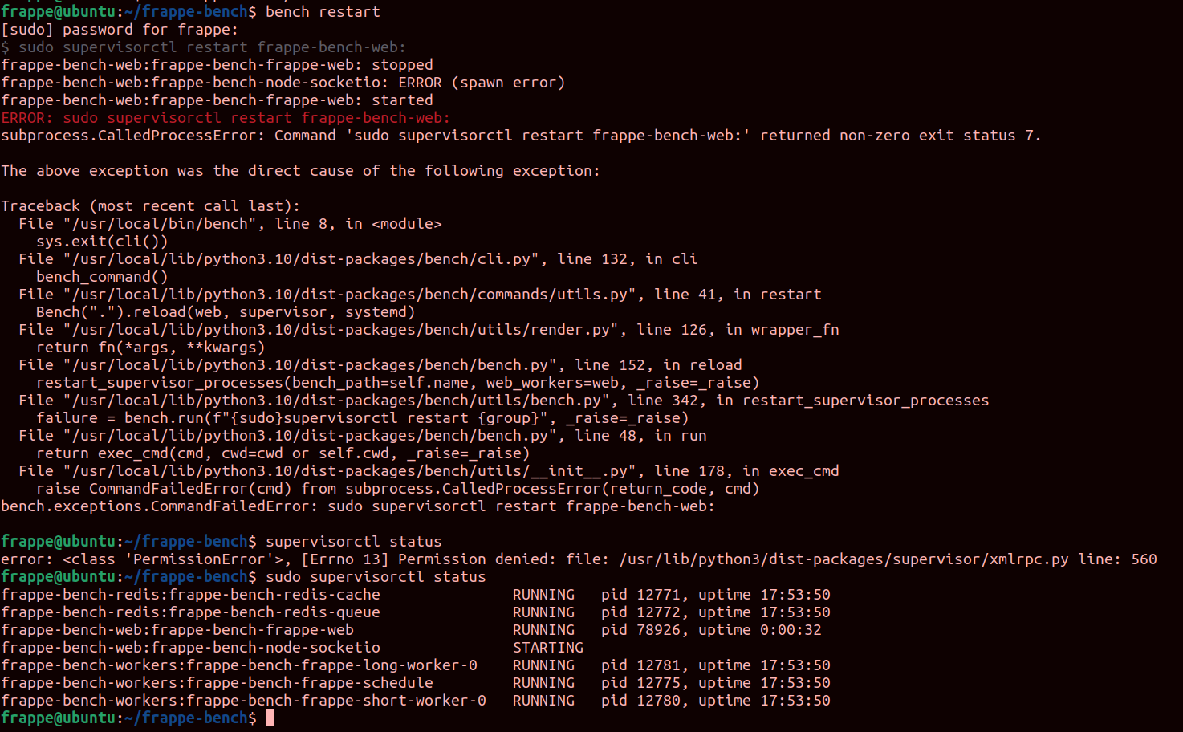This screenshot has width=1183, height=732.
Task: Click the frappe-short-worker-0 RUNNING status
Action: pos(543,701)
